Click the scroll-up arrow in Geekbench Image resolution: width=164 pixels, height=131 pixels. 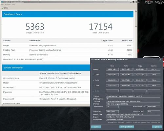coord(136,11)
